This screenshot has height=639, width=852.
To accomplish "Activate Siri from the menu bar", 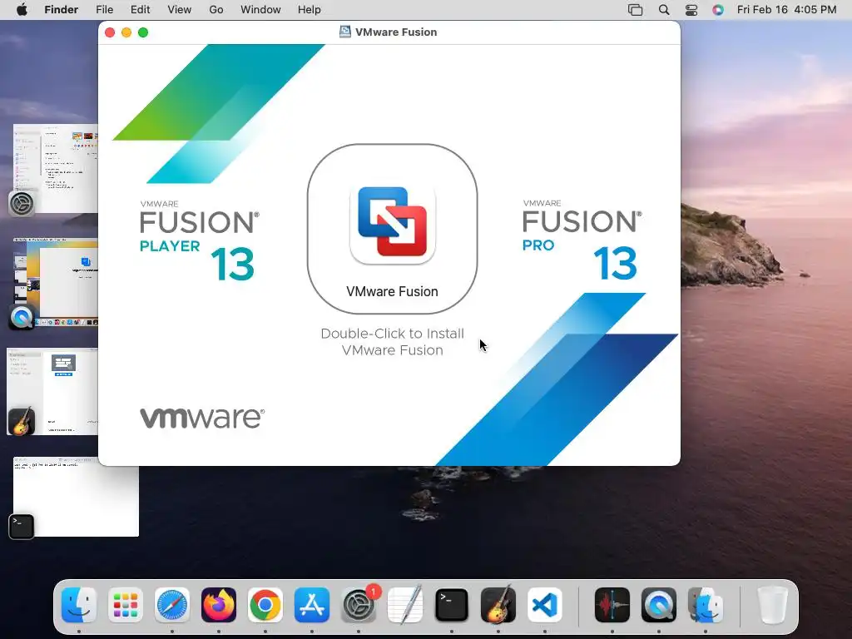I will [x=718, y=10].
